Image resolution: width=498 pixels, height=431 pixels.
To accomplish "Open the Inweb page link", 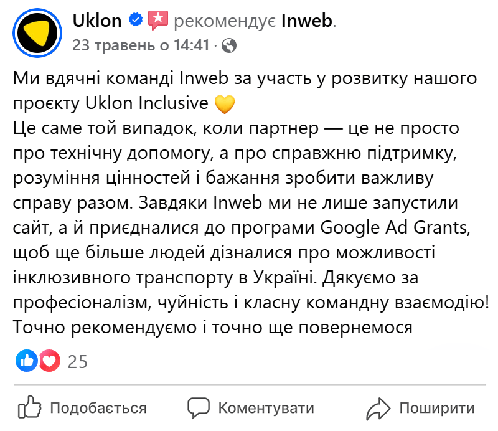I will pyautogui.click(x=306, y=19).
